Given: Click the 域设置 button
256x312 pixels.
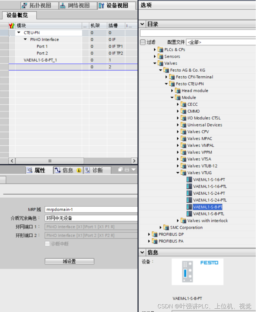Looking at the screenshot, I should coord(69,261).
